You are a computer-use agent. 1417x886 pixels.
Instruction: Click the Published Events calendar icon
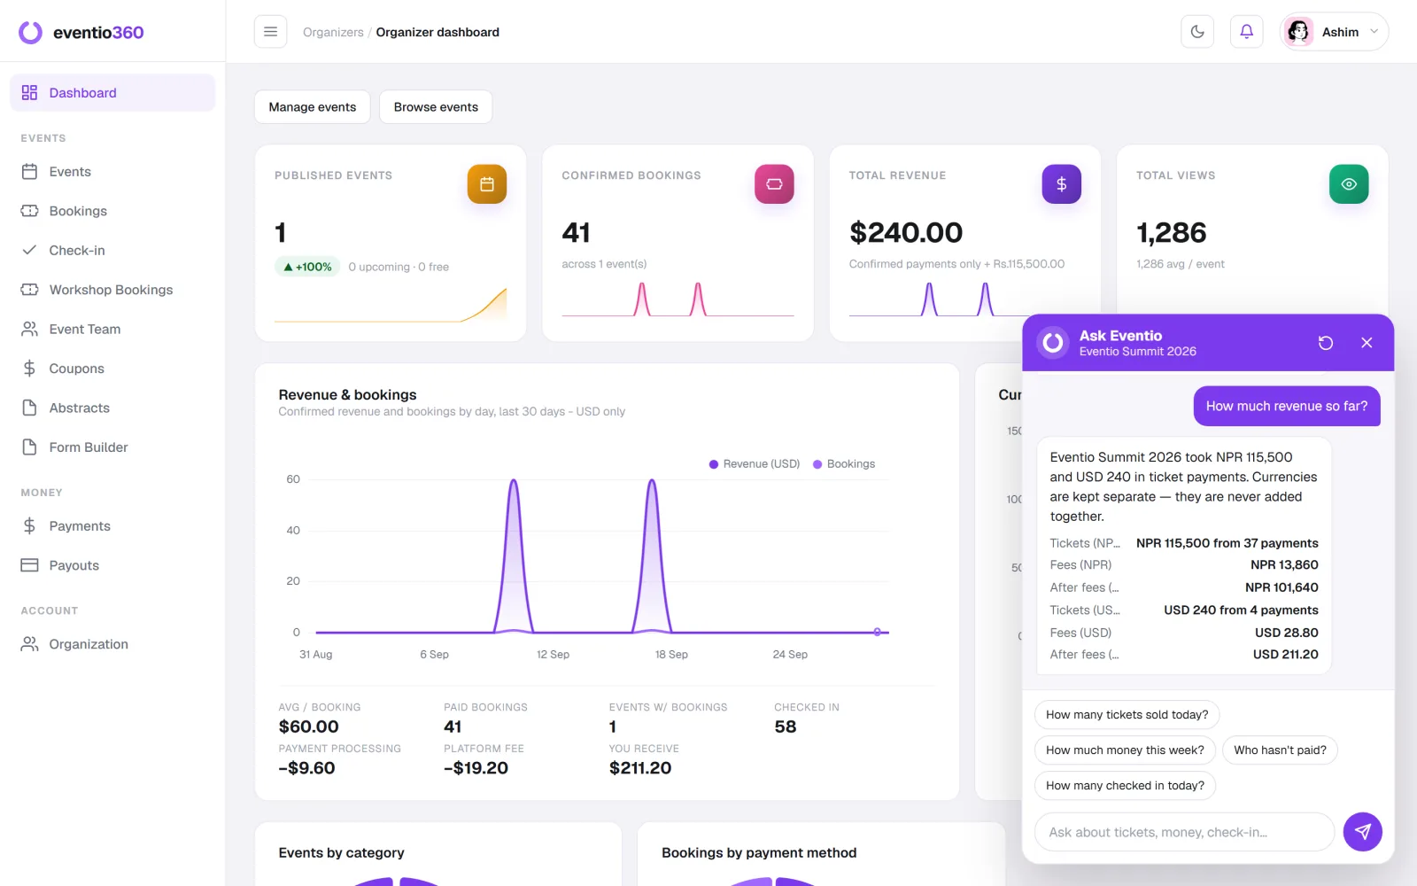coord(487,184)
